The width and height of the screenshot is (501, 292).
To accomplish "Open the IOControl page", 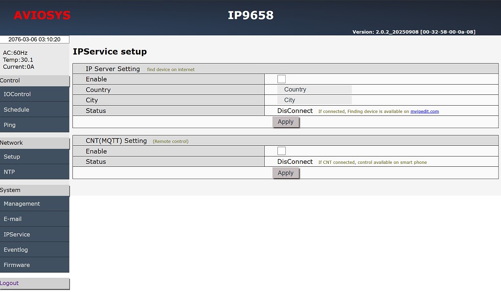I will (34, 94).
